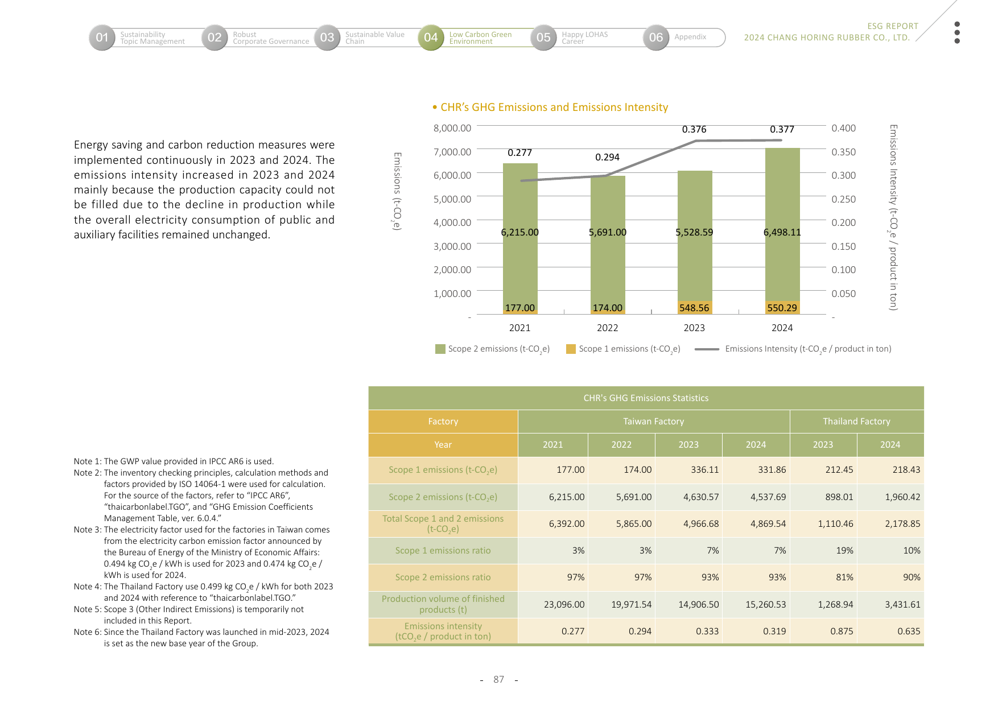Open Robust Corporate Governance tab
This screenshot has height=706, width=998.
(x=271, y=38)
